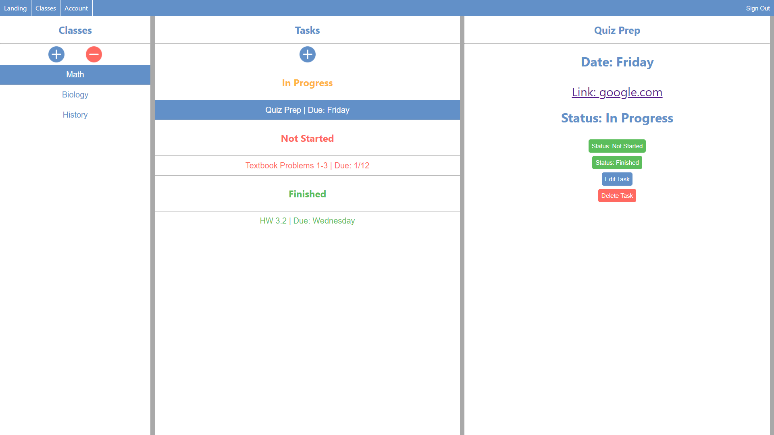
Task: Select the History class
Action: coord(75,115)
